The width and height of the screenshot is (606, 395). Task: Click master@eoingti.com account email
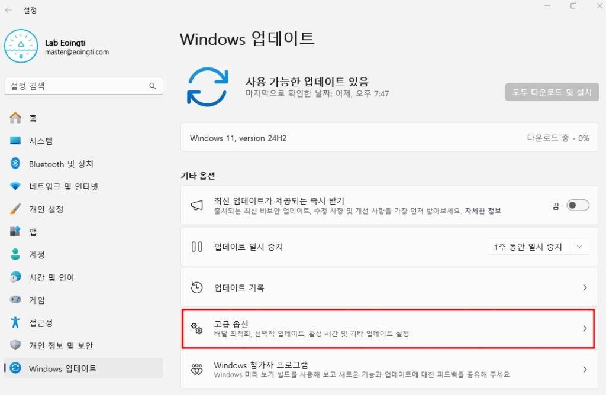tap(77, 52)
